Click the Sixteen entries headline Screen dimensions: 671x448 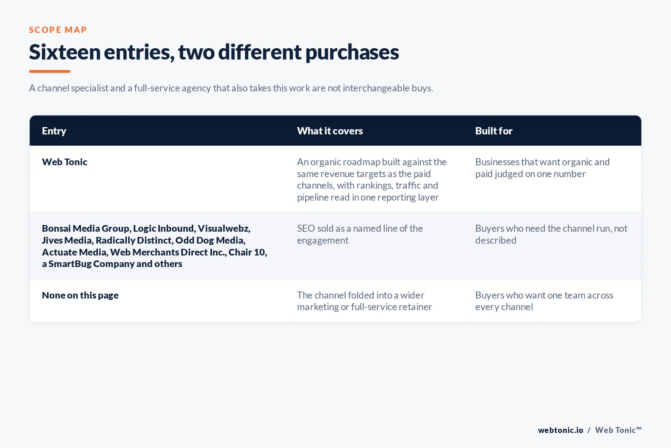click(214, 52)
